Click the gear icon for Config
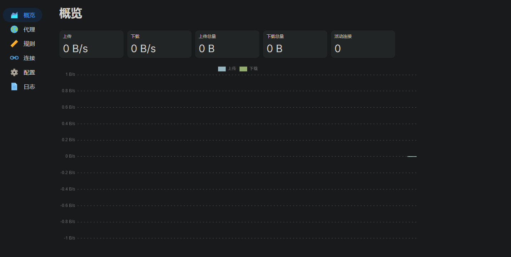511x257 pixels. coord(14,72)
